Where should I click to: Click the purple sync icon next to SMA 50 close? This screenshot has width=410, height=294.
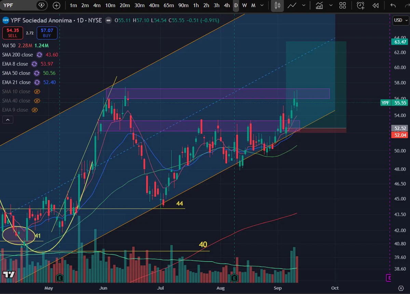[37, 73]
